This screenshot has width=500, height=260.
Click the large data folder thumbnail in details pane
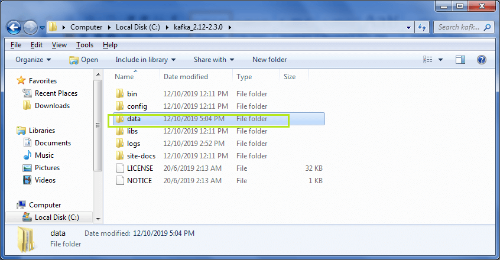tap(26, 239)
